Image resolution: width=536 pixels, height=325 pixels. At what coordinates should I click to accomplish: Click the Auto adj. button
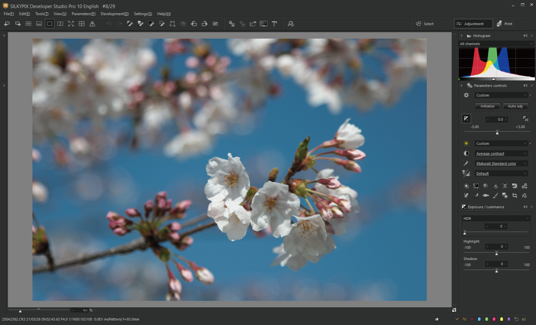[515, 106]
